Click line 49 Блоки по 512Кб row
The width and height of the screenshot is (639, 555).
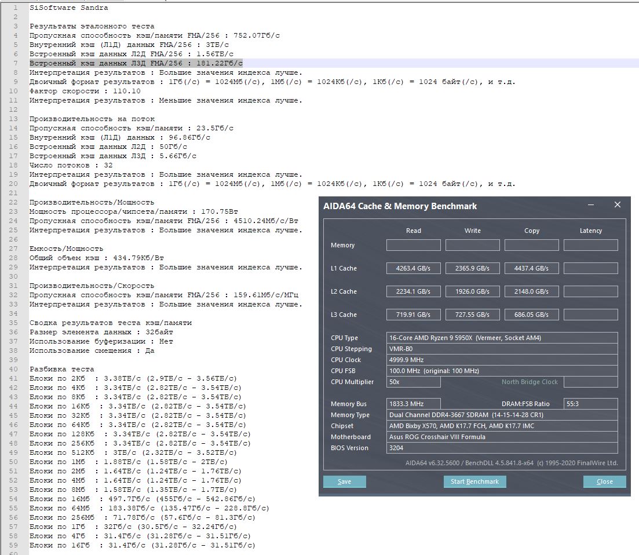(133, 452)
